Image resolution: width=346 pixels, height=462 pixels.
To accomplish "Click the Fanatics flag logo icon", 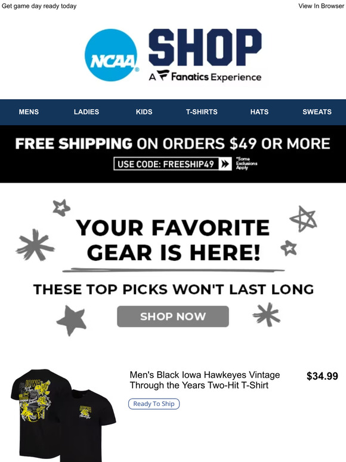I will coord(163,75).
